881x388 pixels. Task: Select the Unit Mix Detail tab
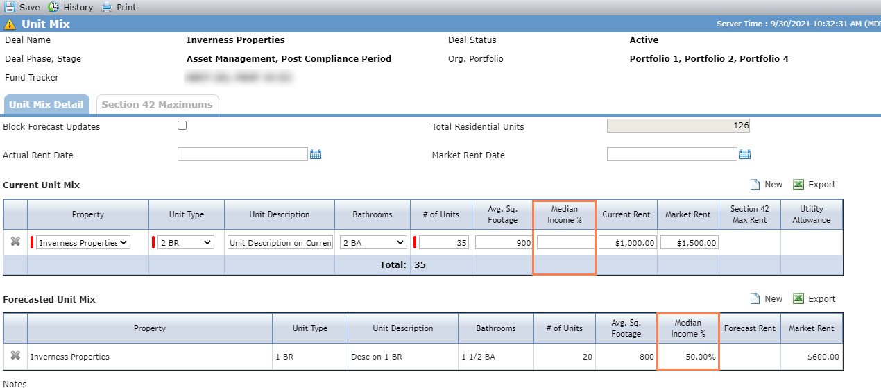46,104
